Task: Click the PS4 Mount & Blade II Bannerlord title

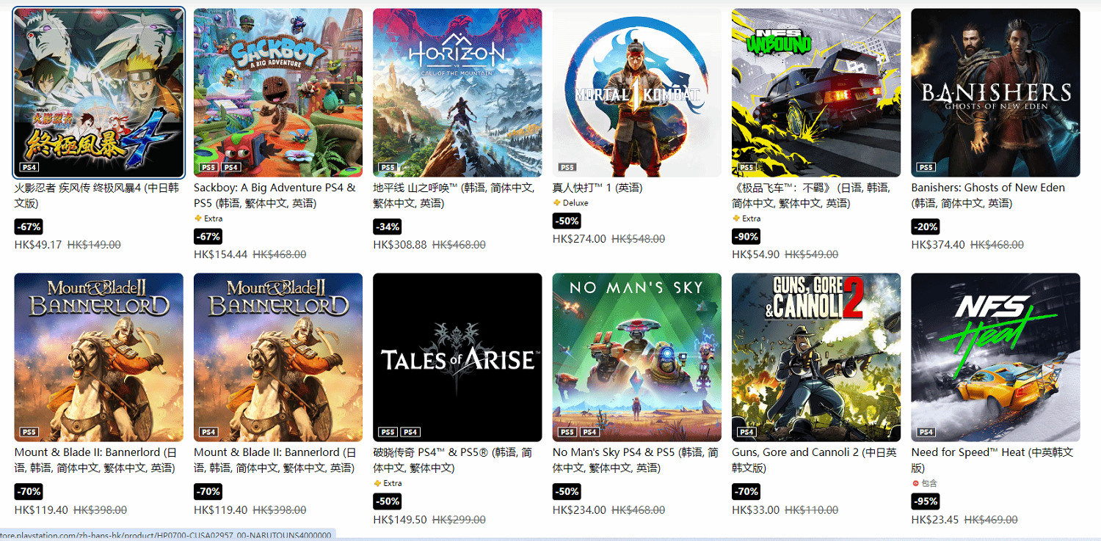Action: coord(275,460)
